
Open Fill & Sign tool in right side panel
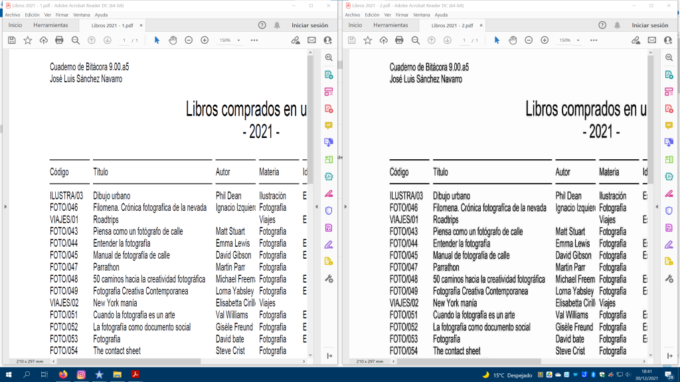click(x=668, y=194)
